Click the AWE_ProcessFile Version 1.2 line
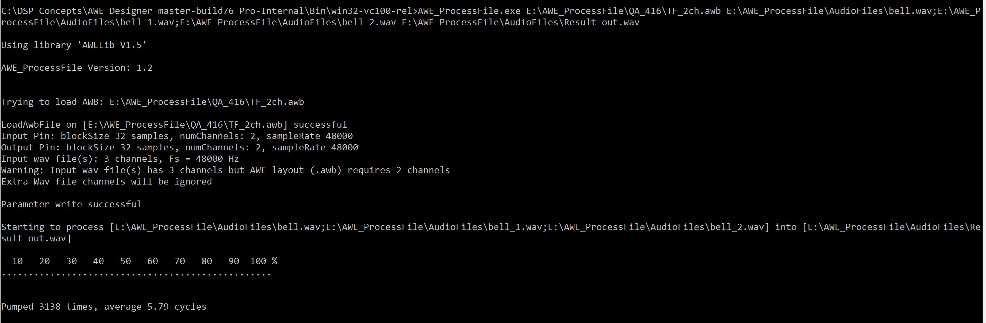The width and height of the screenshot is (986, 323). click(77, 68)
